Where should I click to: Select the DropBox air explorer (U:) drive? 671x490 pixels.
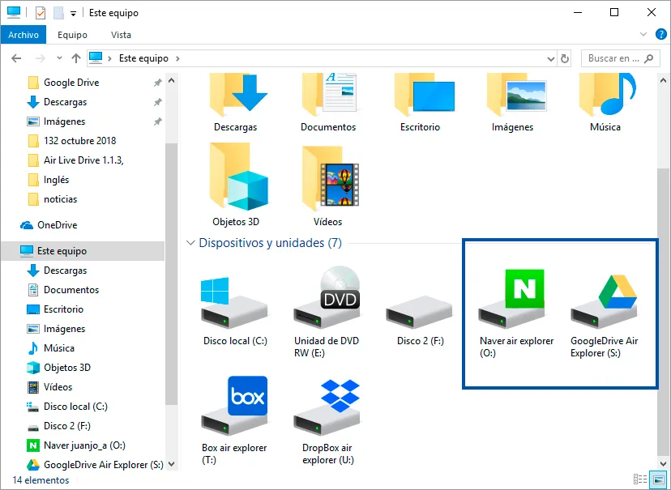click(327, 420)
